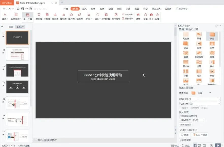The width and height of the screenshot is (224, 147).
Task: Open the 云服务 ribbon tab
Action: click(x=168, y=9)
